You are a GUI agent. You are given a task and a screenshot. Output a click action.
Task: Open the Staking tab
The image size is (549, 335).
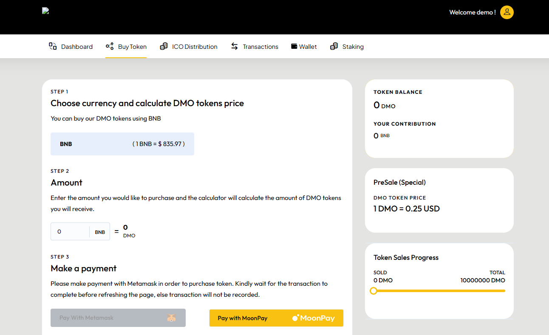point(353,47)
